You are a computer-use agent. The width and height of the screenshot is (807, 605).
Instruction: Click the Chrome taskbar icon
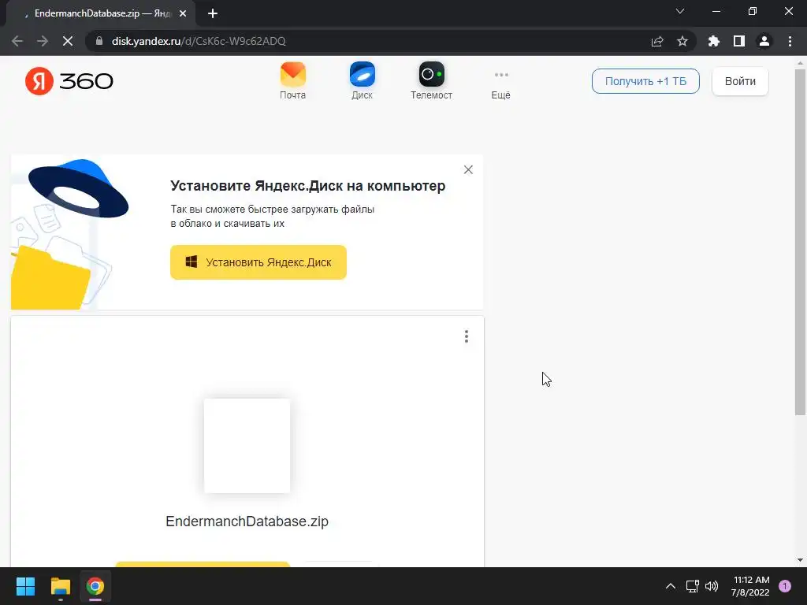pos(95,586)
